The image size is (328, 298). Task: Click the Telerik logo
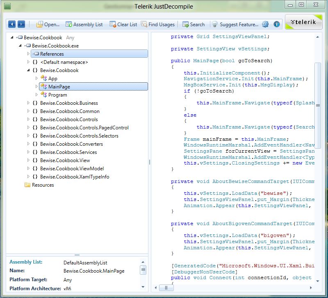point(303,22)
